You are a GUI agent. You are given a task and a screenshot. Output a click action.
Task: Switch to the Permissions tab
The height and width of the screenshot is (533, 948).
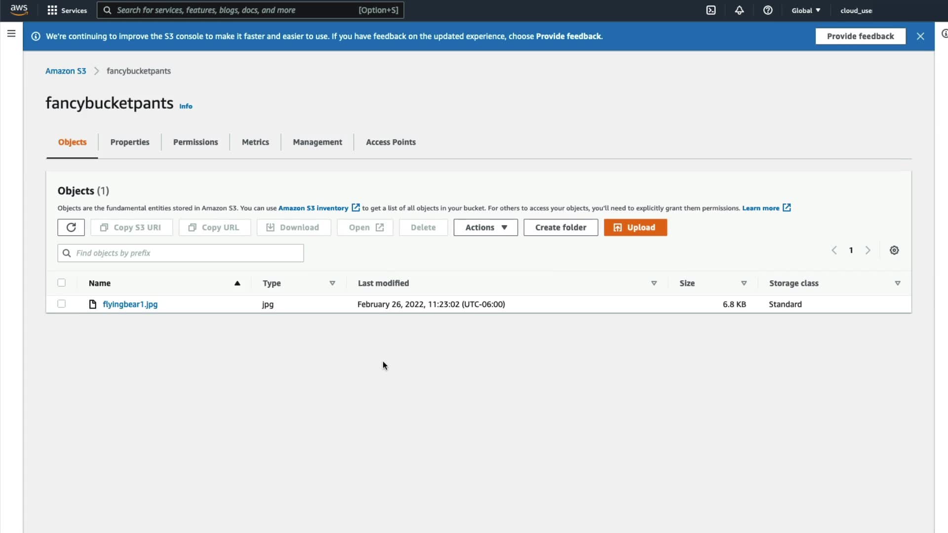(195, 142)
